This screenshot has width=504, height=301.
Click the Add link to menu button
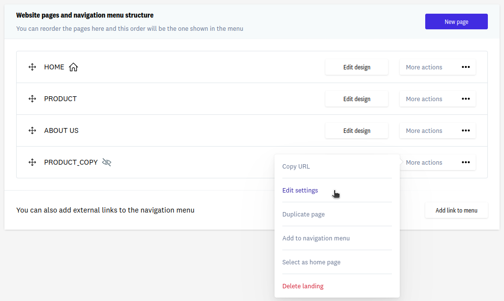point(456,210)
